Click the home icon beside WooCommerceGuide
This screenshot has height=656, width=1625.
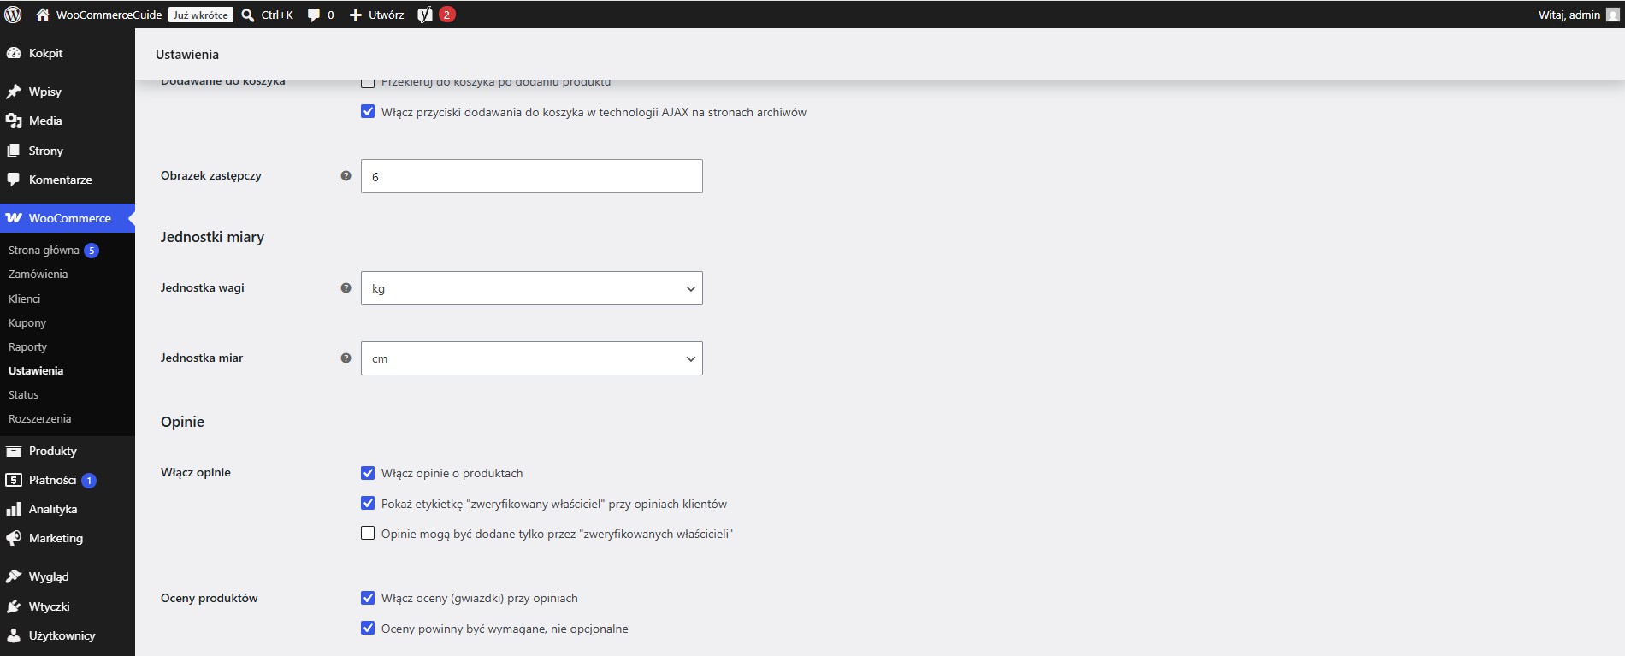43,15
